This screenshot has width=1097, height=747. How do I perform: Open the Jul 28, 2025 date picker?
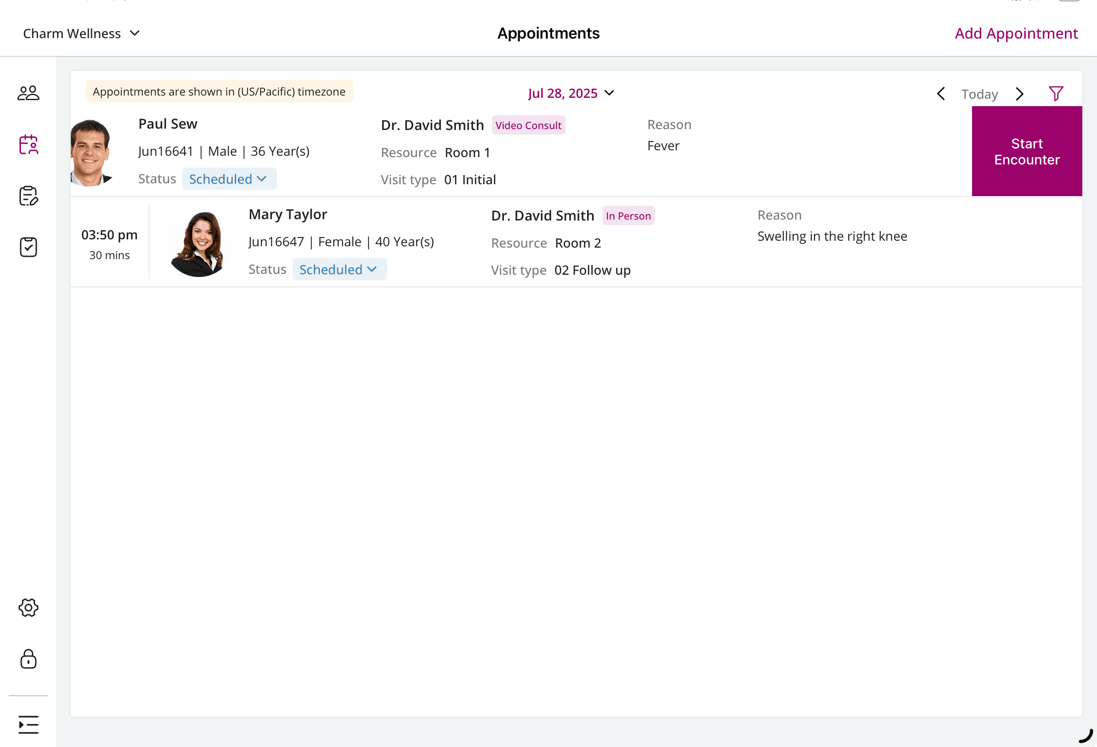[x=571, y=93]
